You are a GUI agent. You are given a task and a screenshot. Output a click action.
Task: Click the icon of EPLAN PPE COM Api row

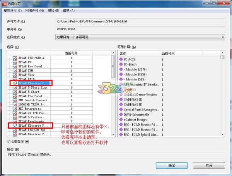pos(15,130)
